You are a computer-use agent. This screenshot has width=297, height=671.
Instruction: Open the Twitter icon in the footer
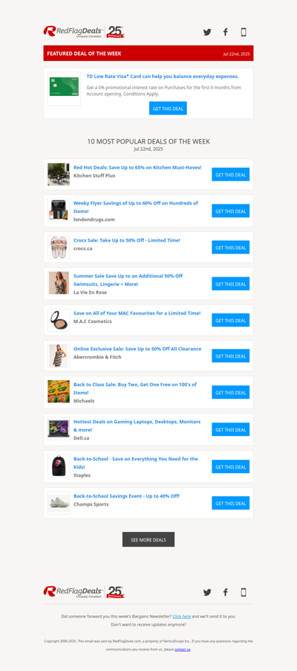[207, 592]
